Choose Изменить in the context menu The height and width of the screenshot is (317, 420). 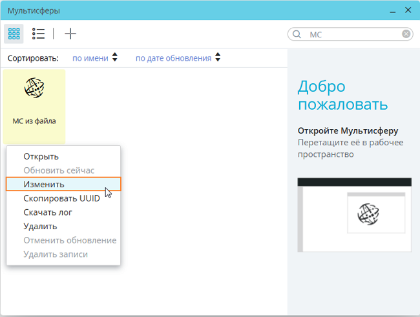pos(63,184)
